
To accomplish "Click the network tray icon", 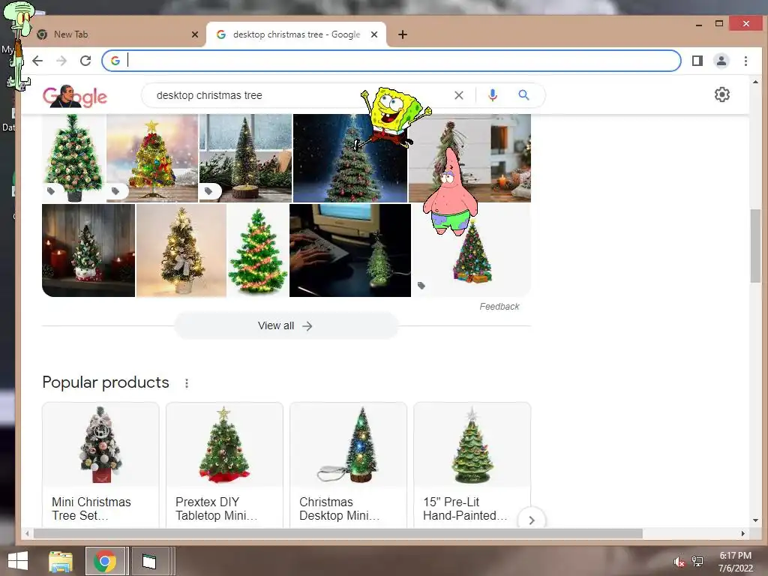I will coord(697,562).
